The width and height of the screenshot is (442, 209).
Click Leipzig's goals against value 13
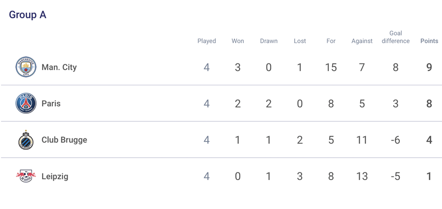click(362, 177)
